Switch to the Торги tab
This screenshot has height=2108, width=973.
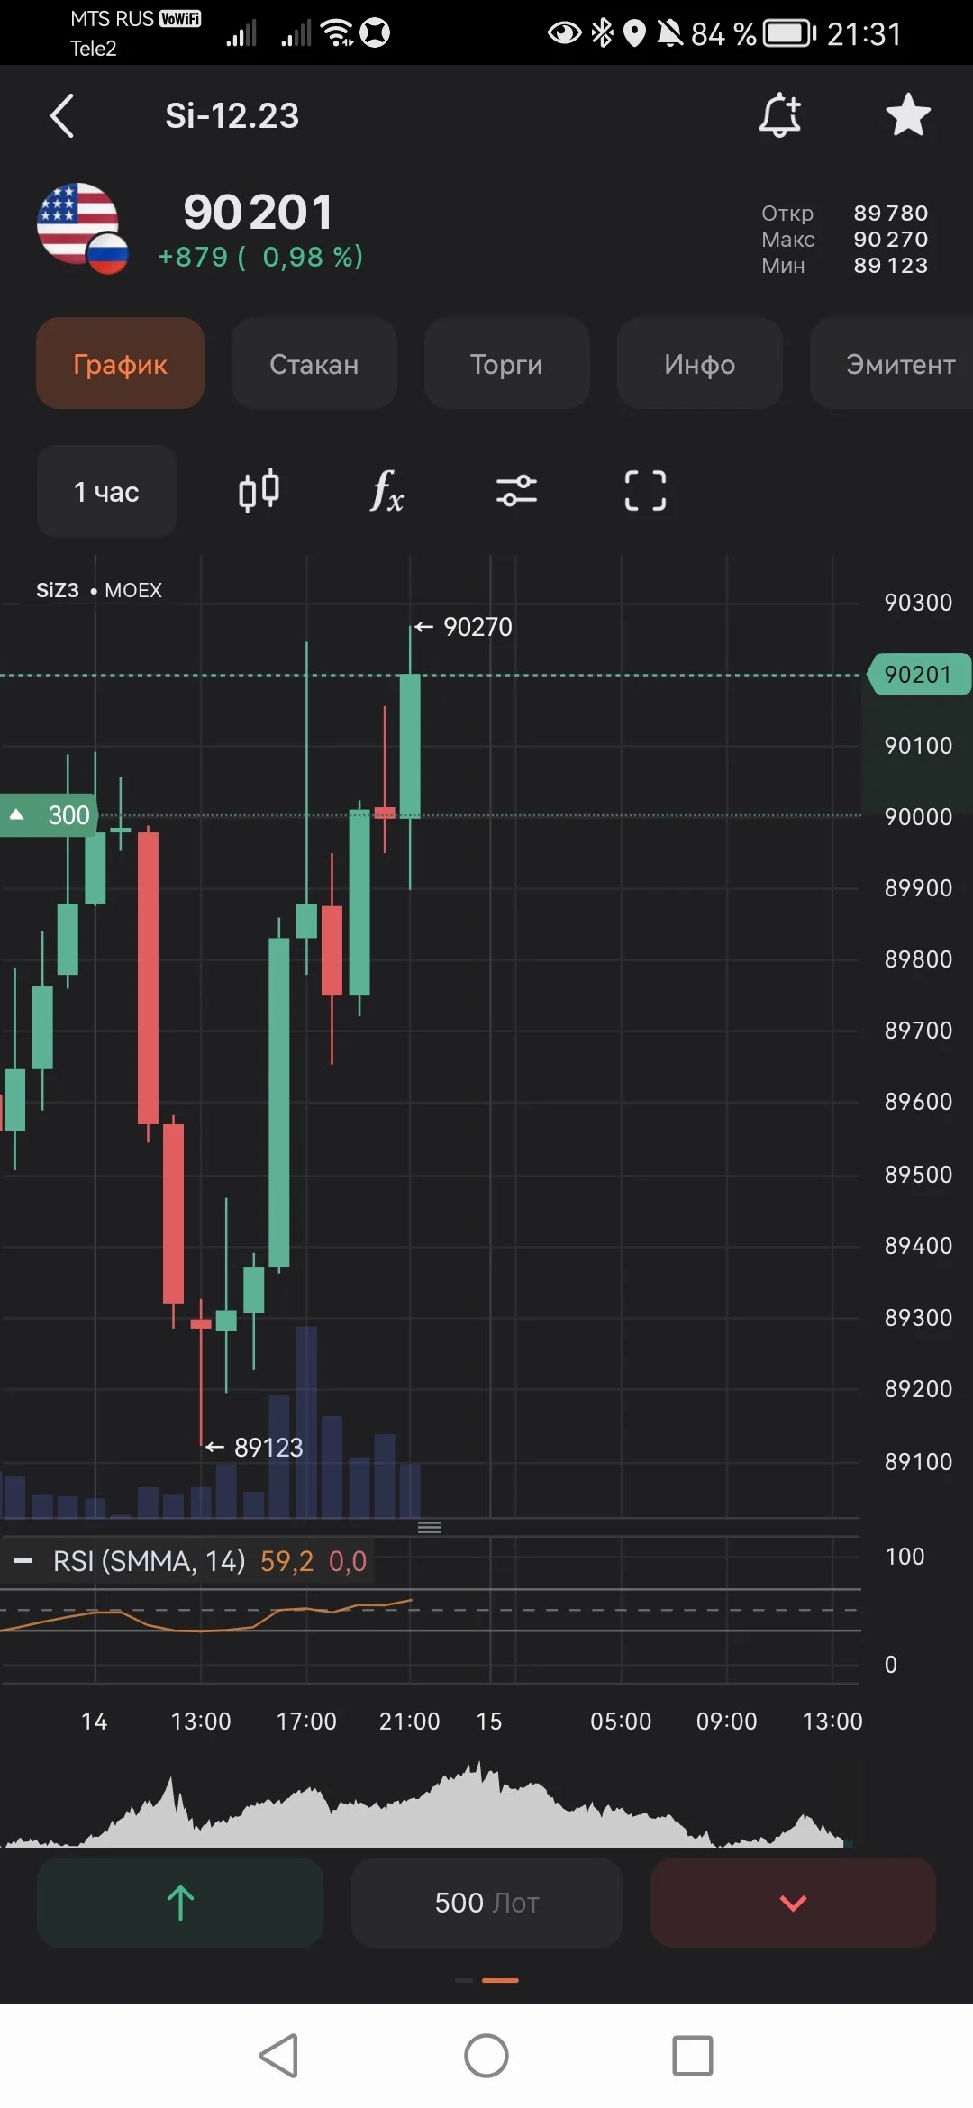(x=506, y=364)
